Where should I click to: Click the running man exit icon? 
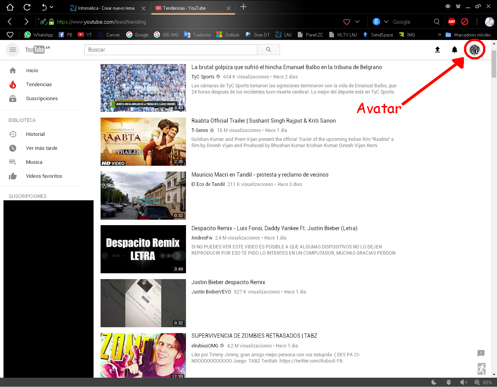point(481,368)
